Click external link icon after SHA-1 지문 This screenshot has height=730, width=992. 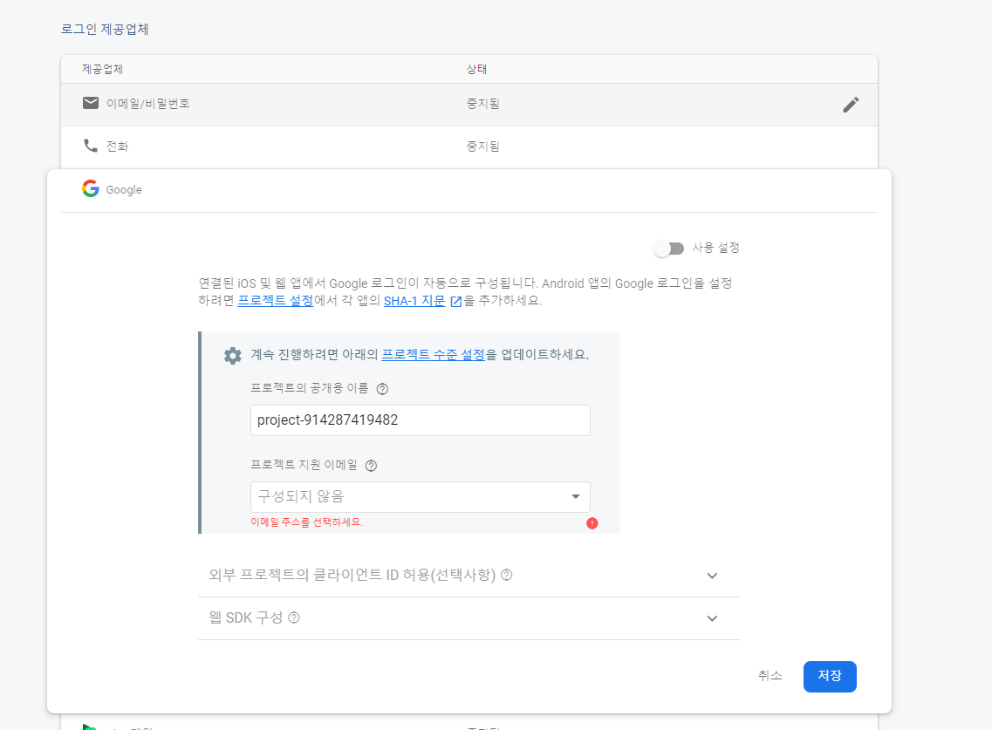tap(456, 302)
